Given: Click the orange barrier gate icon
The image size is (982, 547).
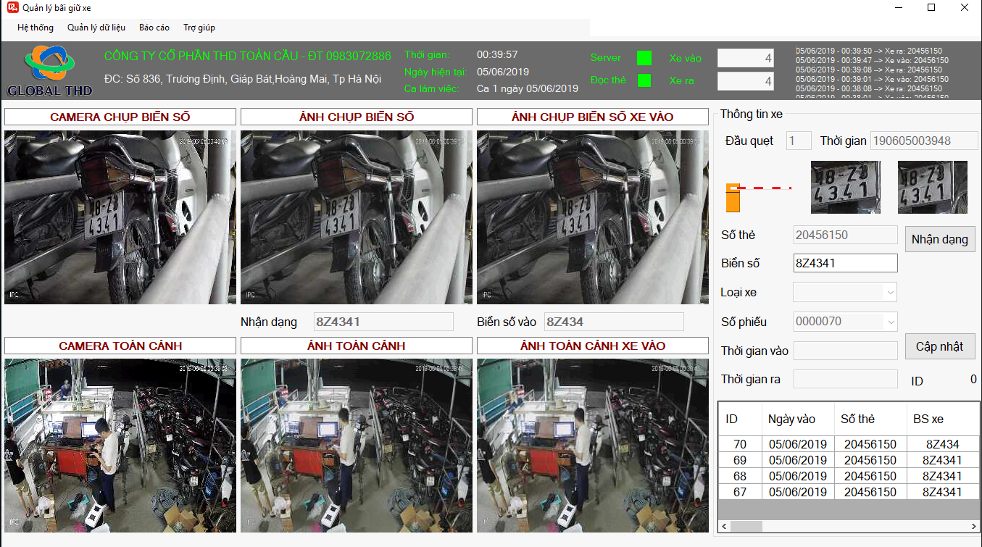Looking at the screenshot, I should [x=733, y=198].
